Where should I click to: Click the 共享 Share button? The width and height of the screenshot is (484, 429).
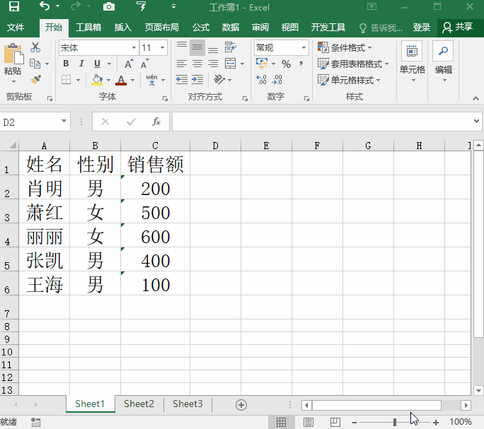(x=457, y=27)
